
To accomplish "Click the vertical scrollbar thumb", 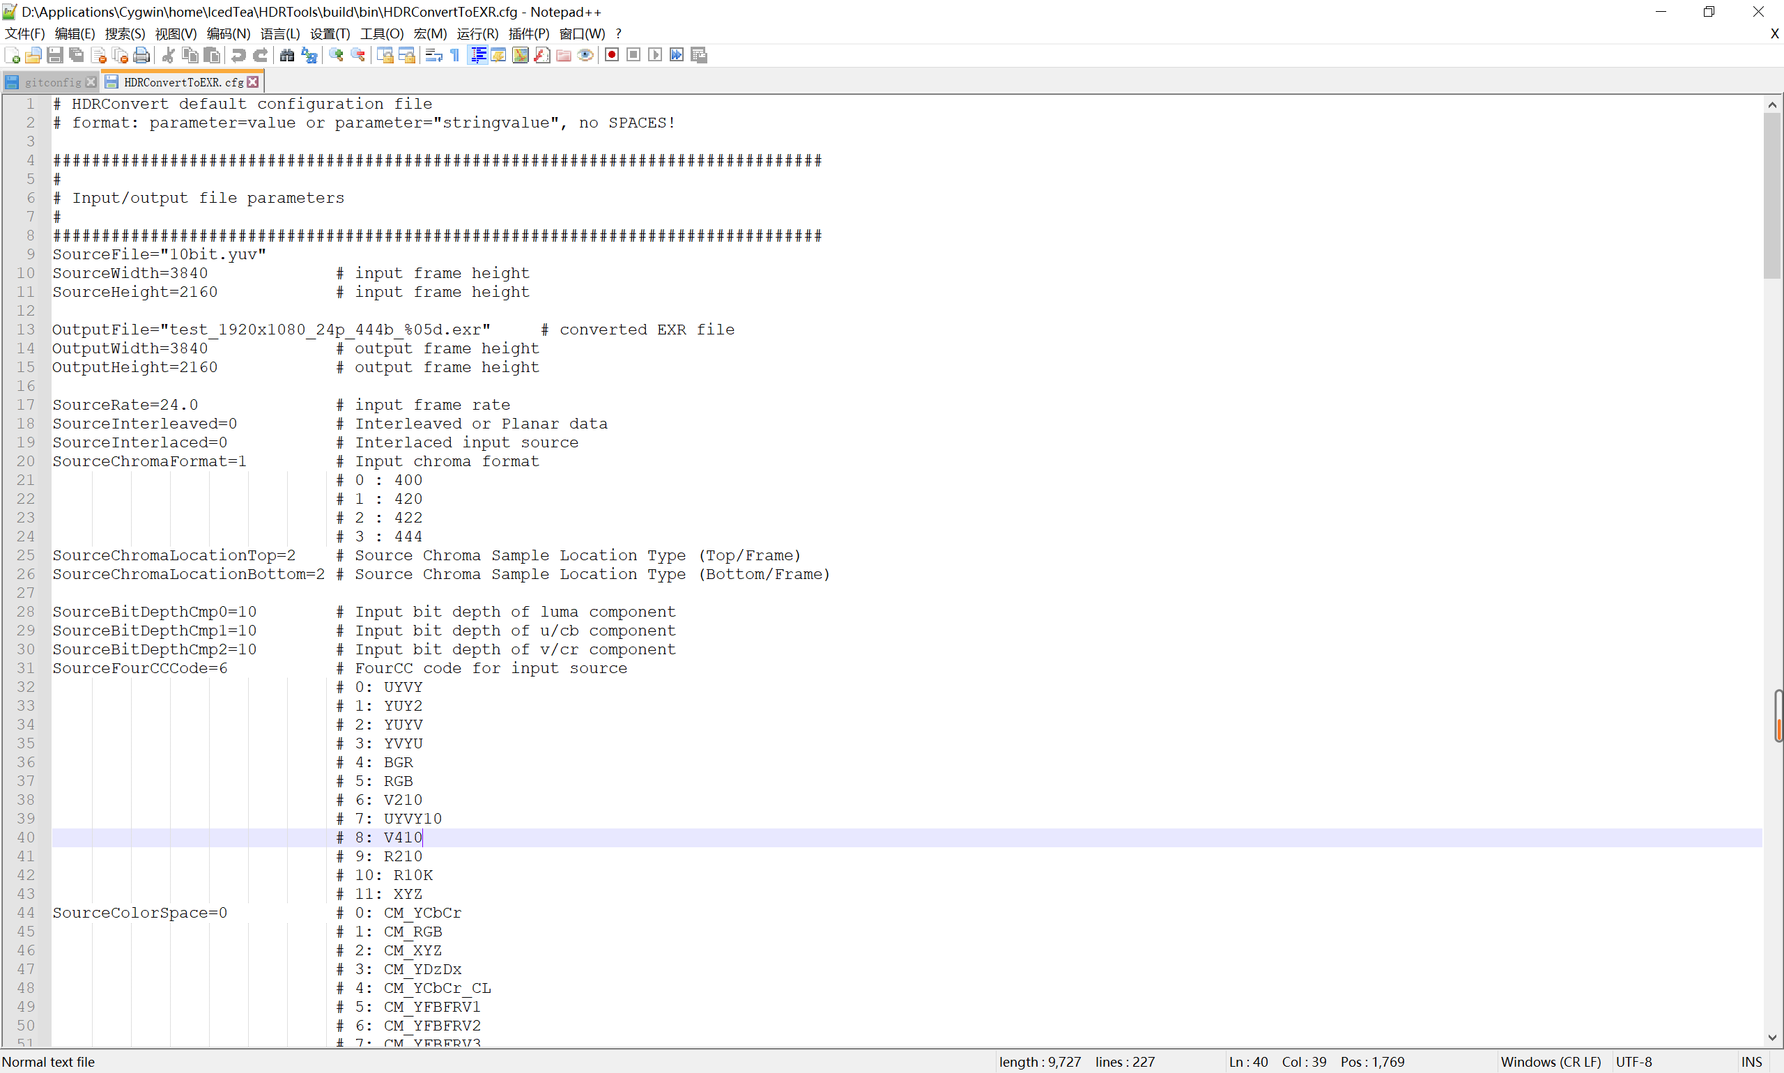I will [1771, 195].
